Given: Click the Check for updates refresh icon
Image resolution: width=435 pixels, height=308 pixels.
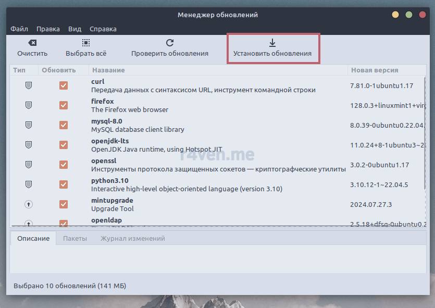Looking at the screenshot, I should pyautogui.click(x=169, y=43).
